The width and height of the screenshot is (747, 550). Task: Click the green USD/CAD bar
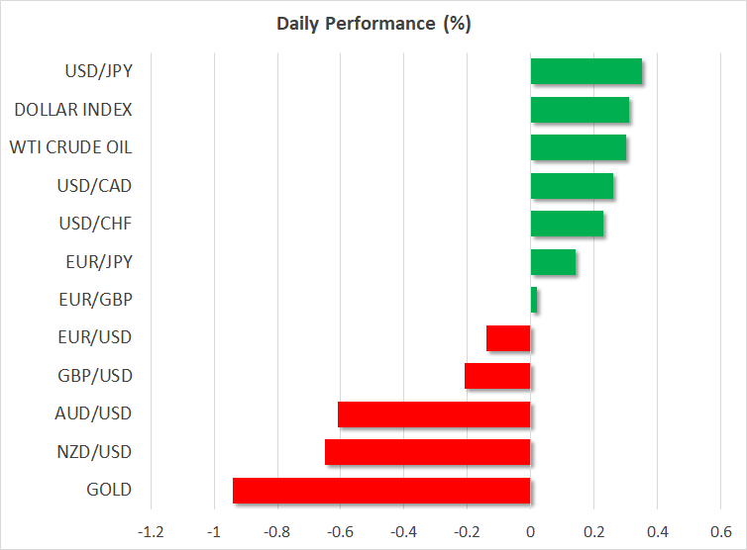[x=572, y=185]
